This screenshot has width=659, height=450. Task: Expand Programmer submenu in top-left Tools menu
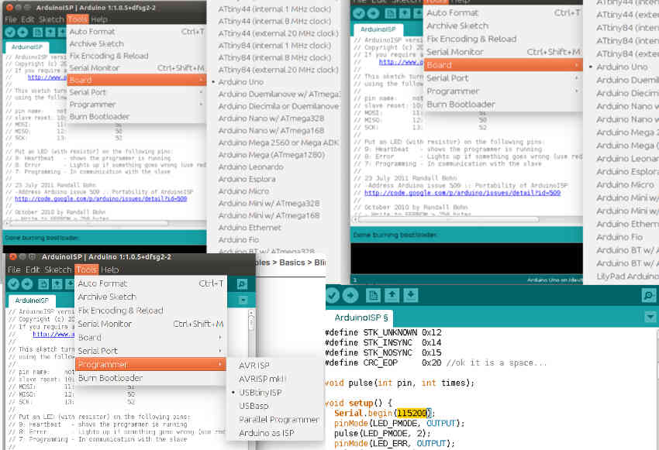coord(136,104)
